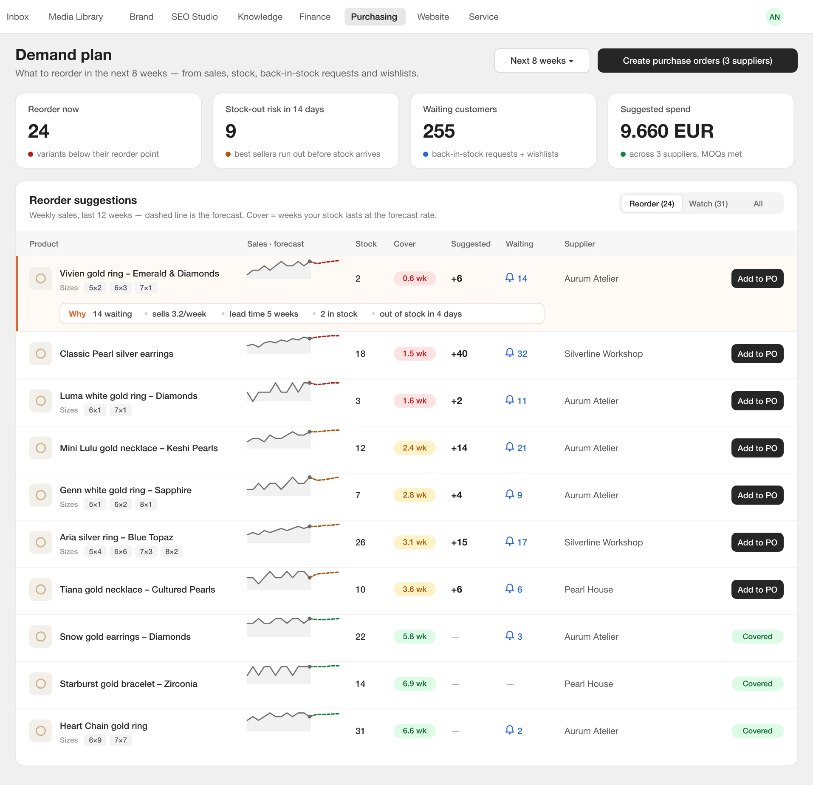
Task: Click the Starburst gold bracelet sales sparkline
Action: tap(293, 674)
